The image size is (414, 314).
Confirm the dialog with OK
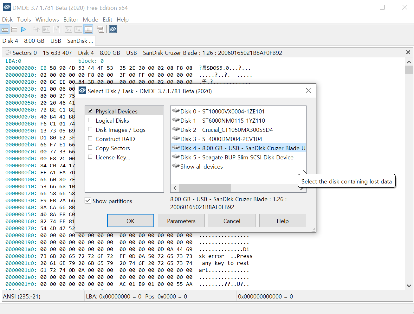[x=131, y=221]
